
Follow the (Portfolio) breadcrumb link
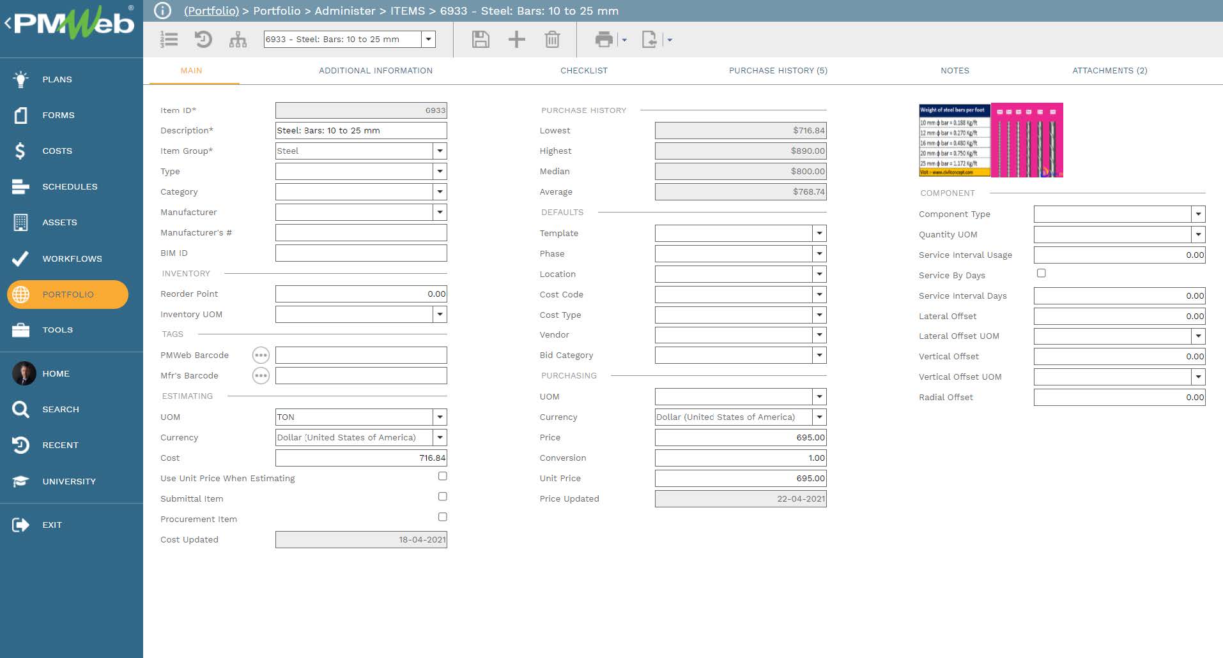click(x=212, y=11)
